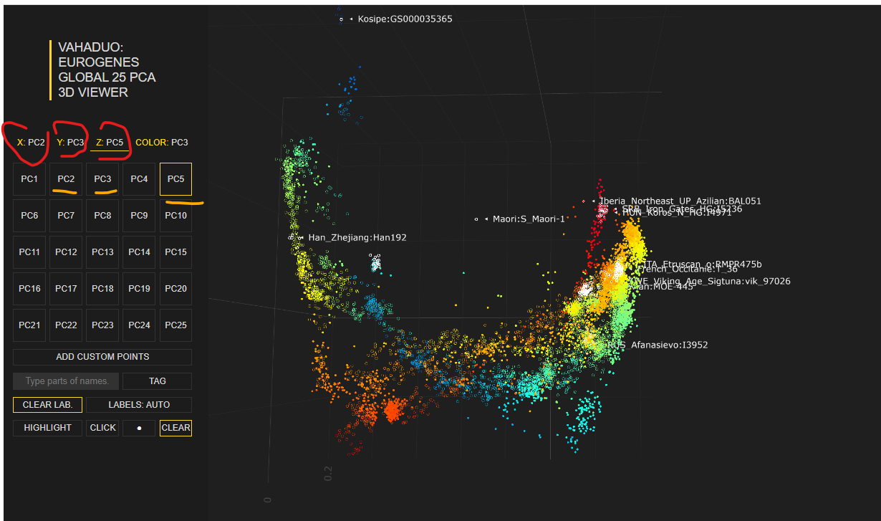Select the X axis selector
Viewport: 881px width, 521px height.
[x=31, y=143]
